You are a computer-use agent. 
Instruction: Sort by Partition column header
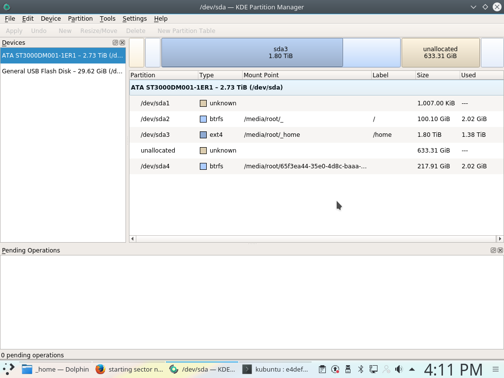(163, 75)
